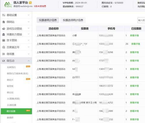Expand the 场景助力营销 menu arrow
The image size is (145, 123).
[29, 34]
